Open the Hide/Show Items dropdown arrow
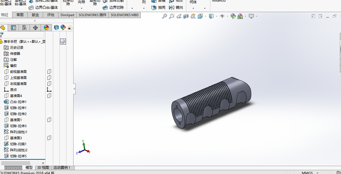The height and width of the screenshot is (174, 341). (227, 16)
